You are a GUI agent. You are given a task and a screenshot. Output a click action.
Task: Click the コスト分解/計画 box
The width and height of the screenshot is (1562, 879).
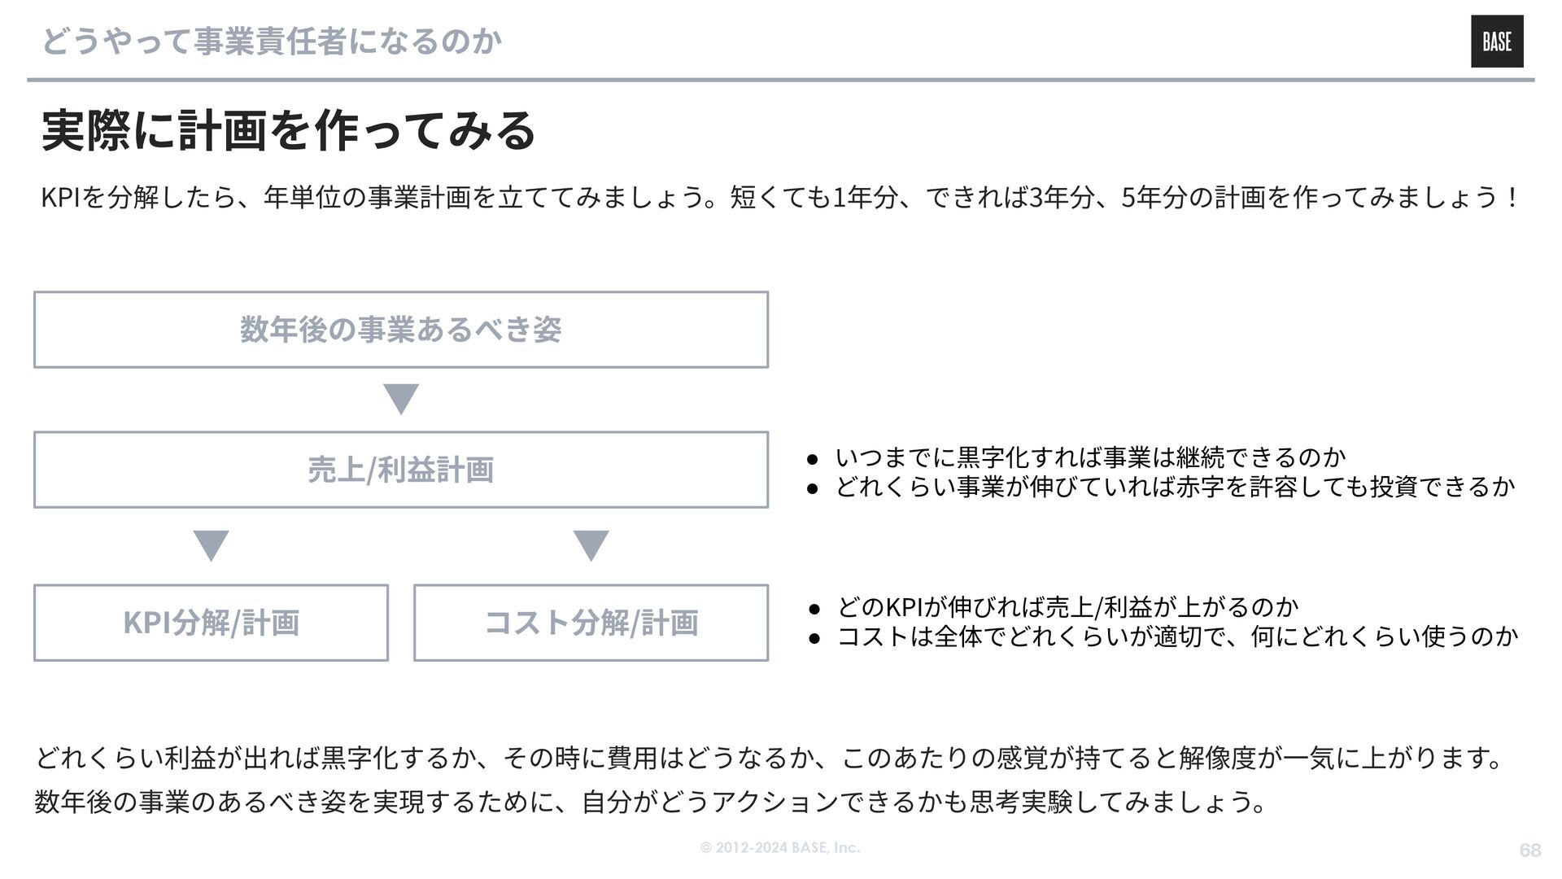tap(591, 623)
